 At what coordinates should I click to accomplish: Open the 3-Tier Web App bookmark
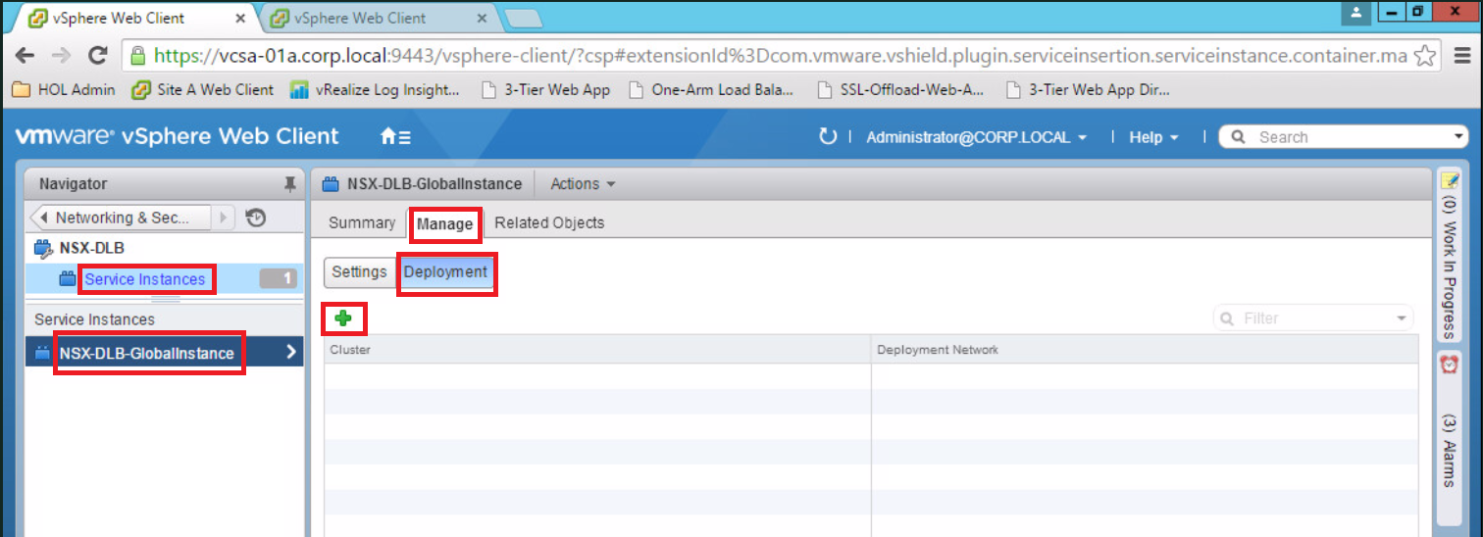coord(546,90)
